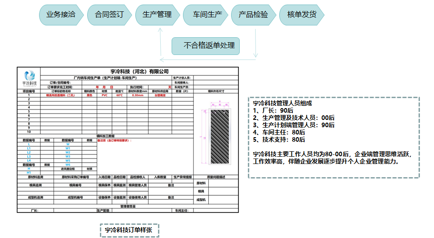Select the PVC material cell

pos(104,95)
